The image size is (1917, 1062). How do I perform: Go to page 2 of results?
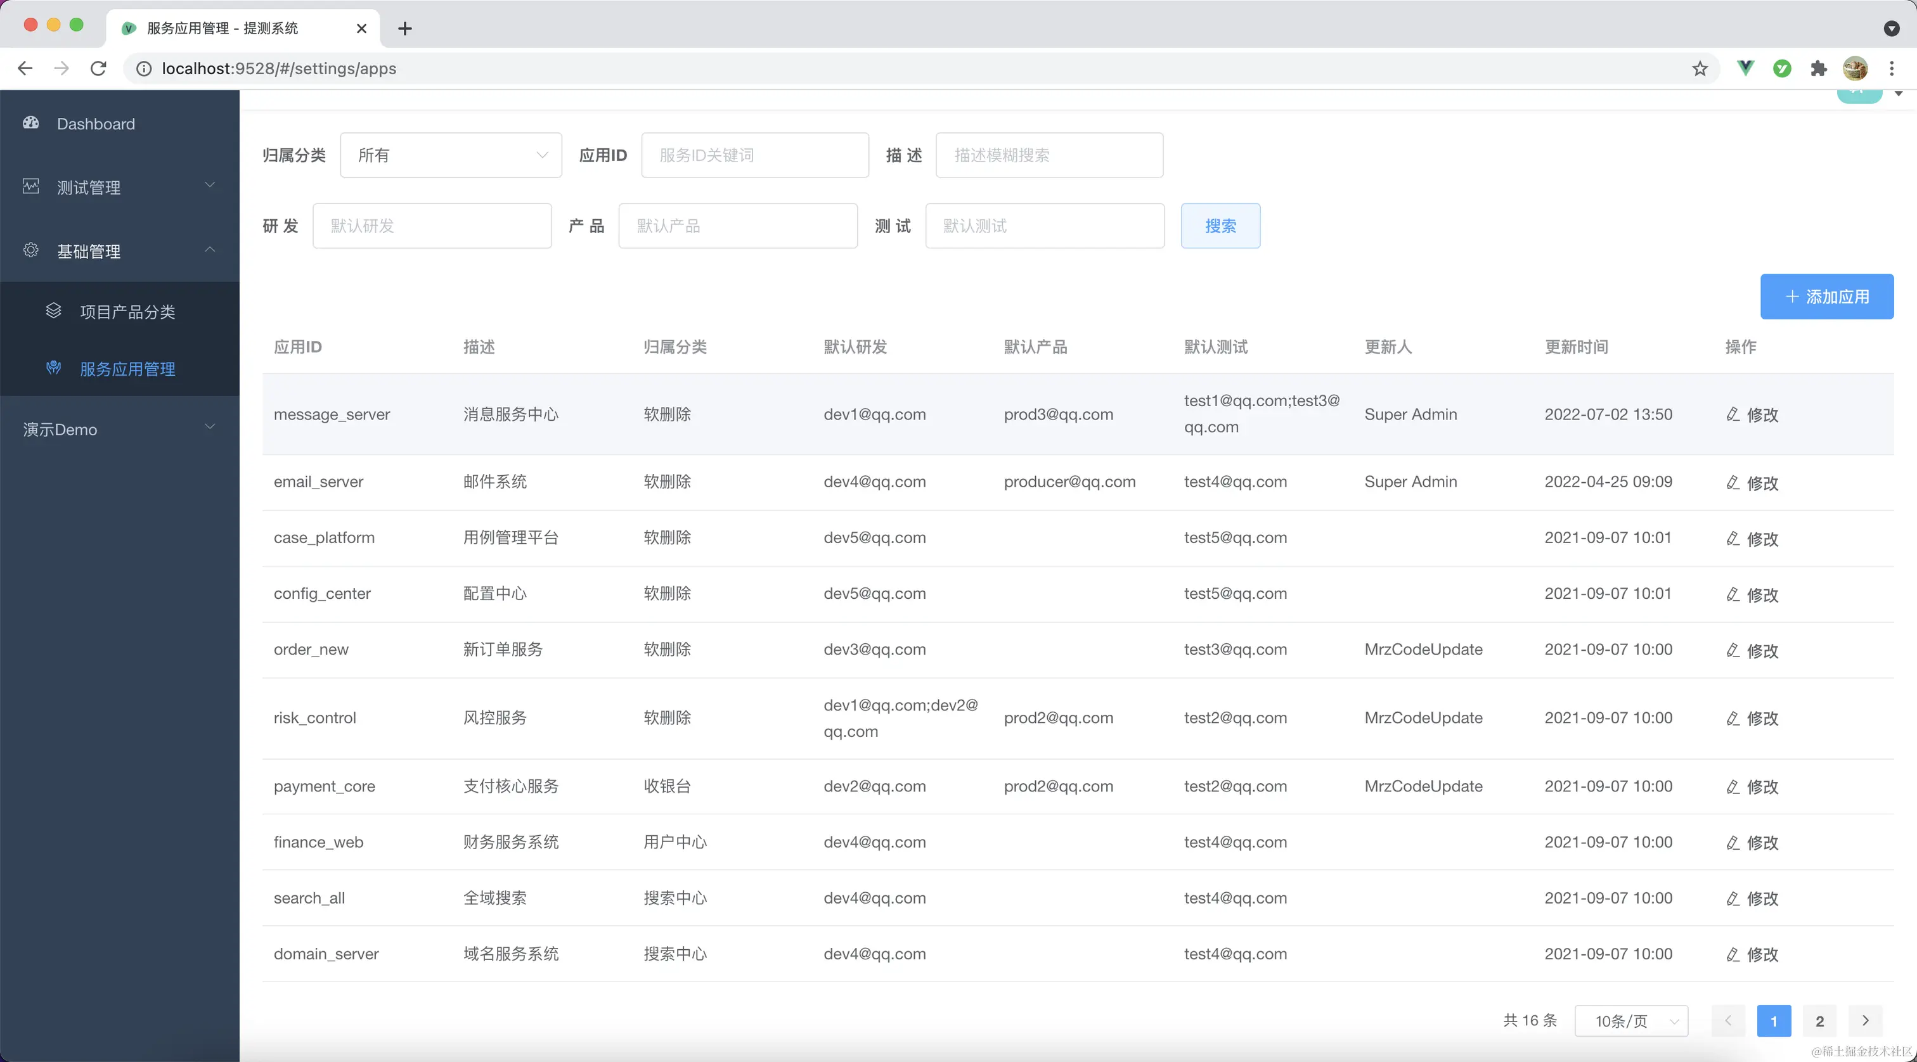coord(1819,1020)
